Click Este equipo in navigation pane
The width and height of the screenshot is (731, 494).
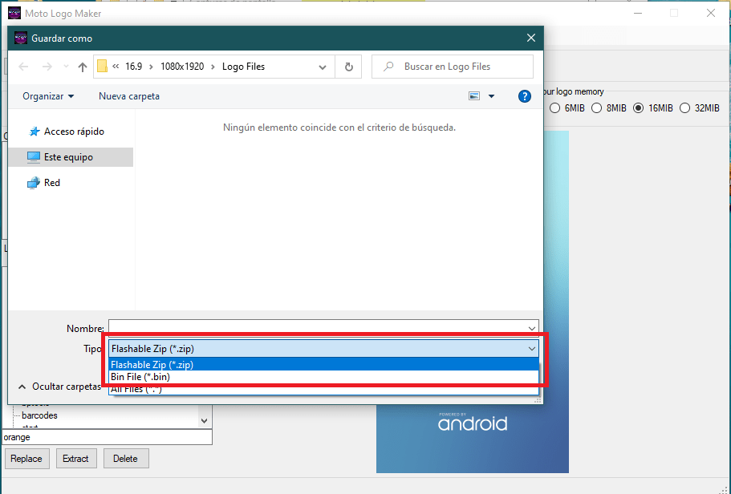(68, 157)
